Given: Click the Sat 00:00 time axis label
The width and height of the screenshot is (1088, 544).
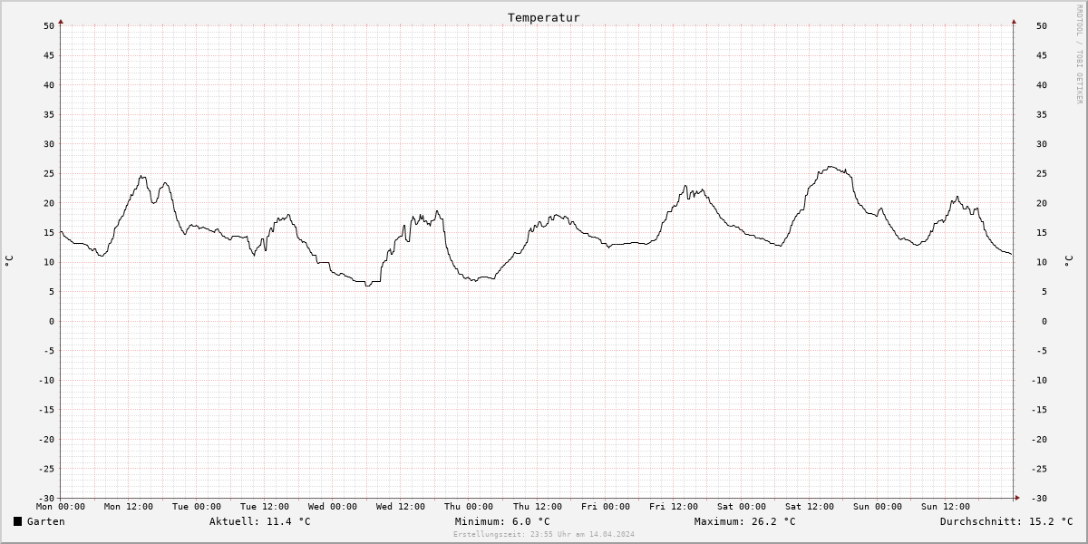Looking at the screenshot, I should pyautogui.click(x=742, y=507).
